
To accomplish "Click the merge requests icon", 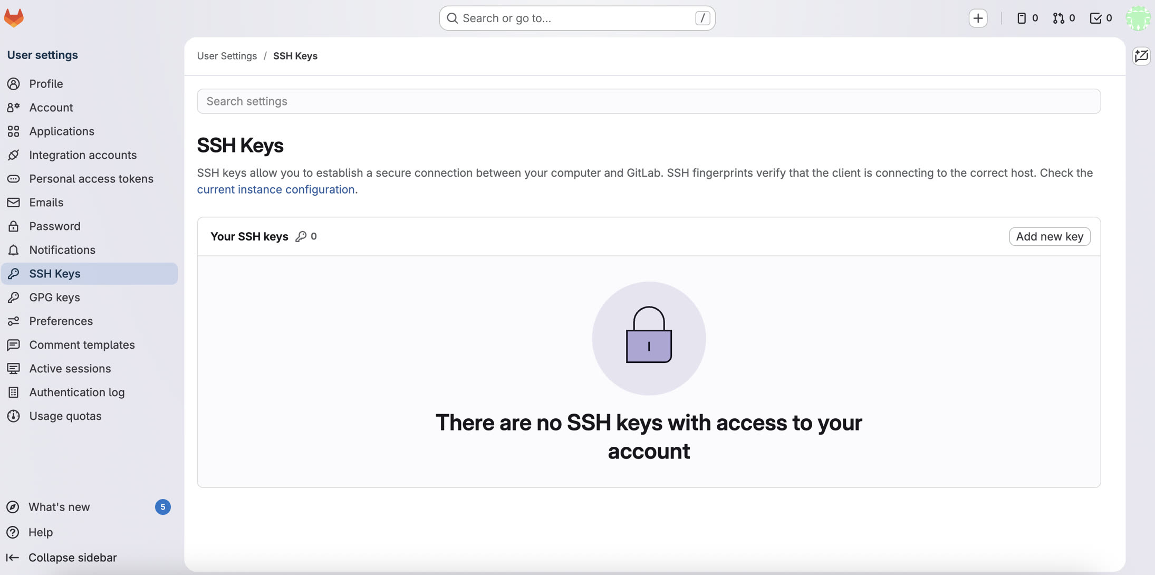I will [1058, 17].
